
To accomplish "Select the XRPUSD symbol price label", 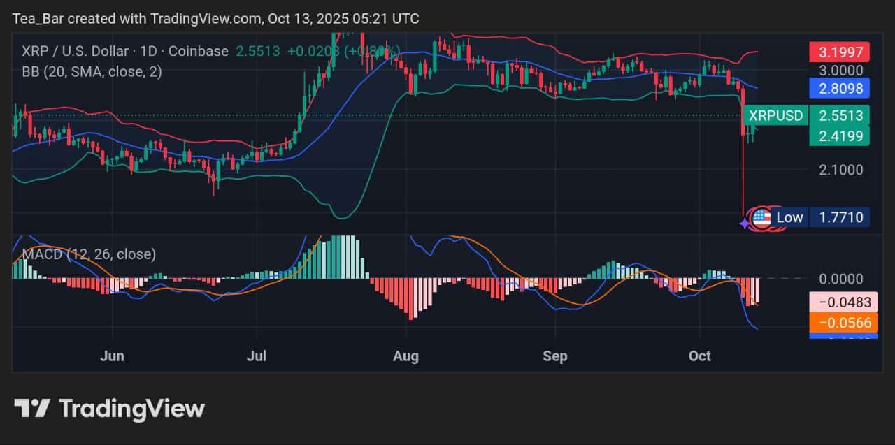I will pyautogui.click(x=775, y=115).
